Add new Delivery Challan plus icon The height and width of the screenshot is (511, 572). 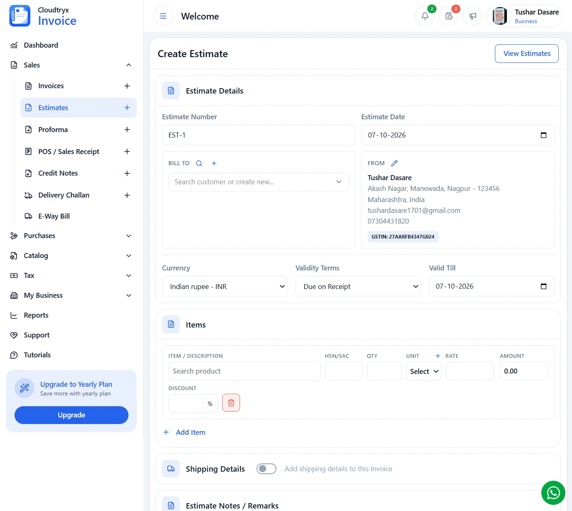(127, 195)
